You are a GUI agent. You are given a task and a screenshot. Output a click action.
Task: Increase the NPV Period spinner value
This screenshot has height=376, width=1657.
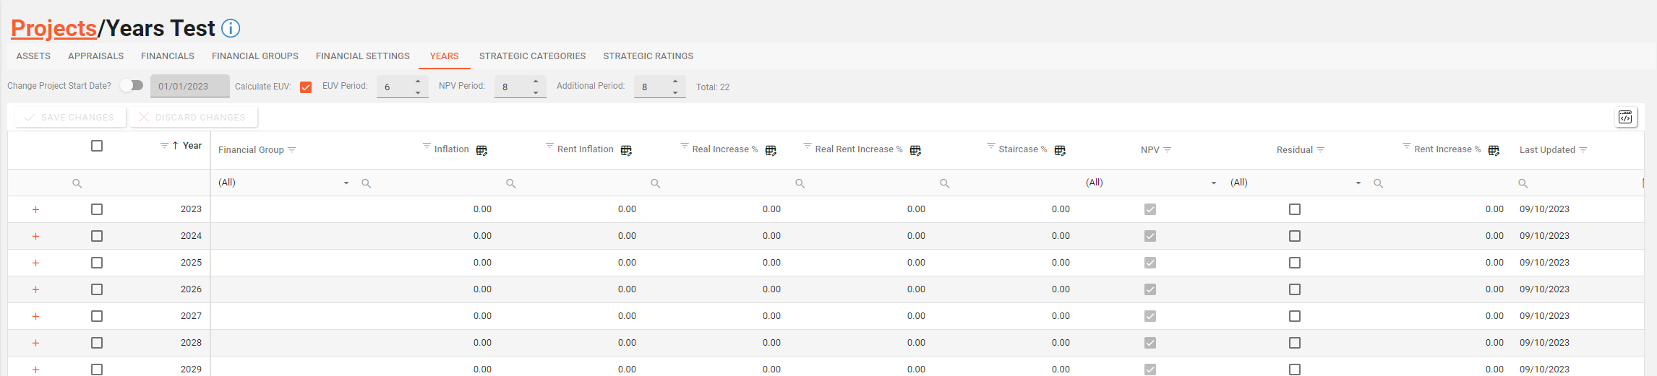click(536, 81)
